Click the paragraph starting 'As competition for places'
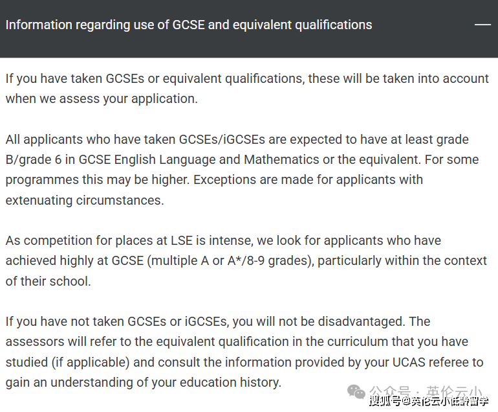Screen dimensions: 498x412 coord(246,260)
